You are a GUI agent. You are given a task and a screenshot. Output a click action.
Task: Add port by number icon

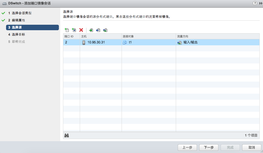(74, 30)
